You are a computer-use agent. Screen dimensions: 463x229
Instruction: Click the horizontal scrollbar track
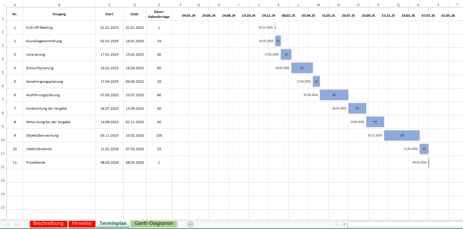pos(405,224)
